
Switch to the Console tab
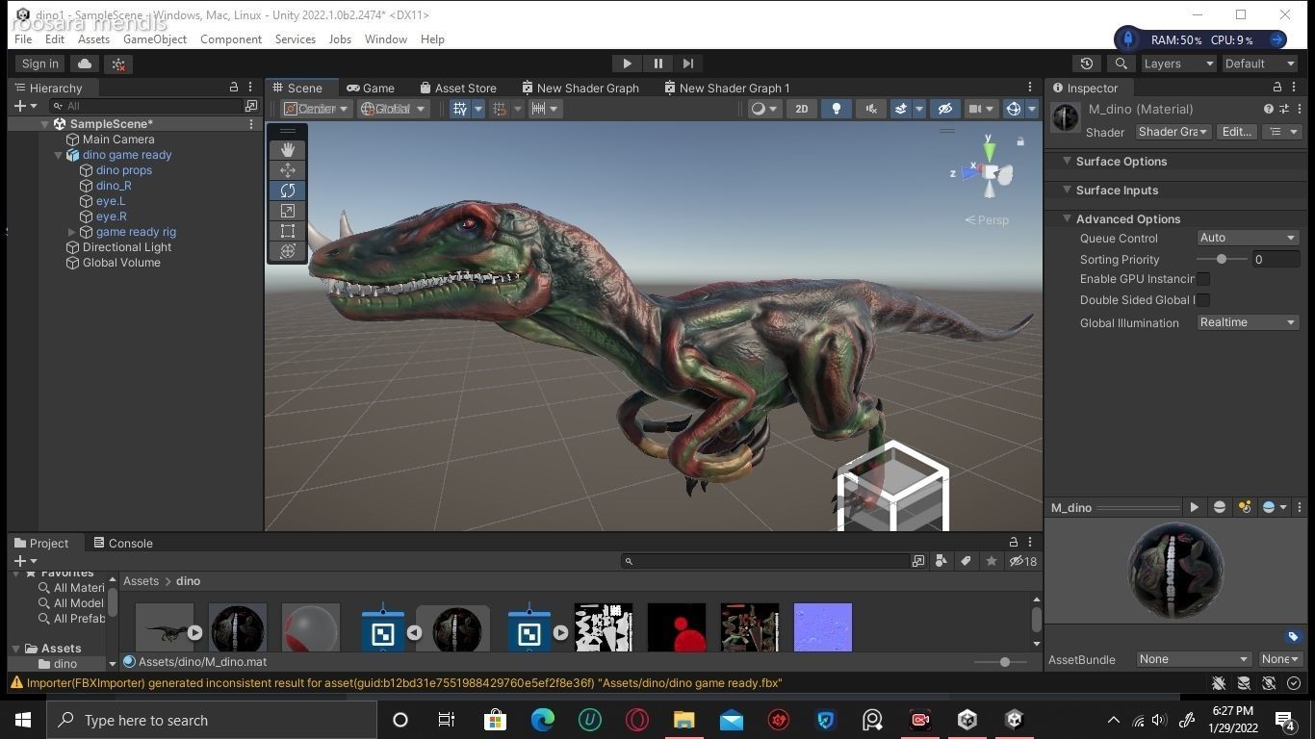point(123,544)
